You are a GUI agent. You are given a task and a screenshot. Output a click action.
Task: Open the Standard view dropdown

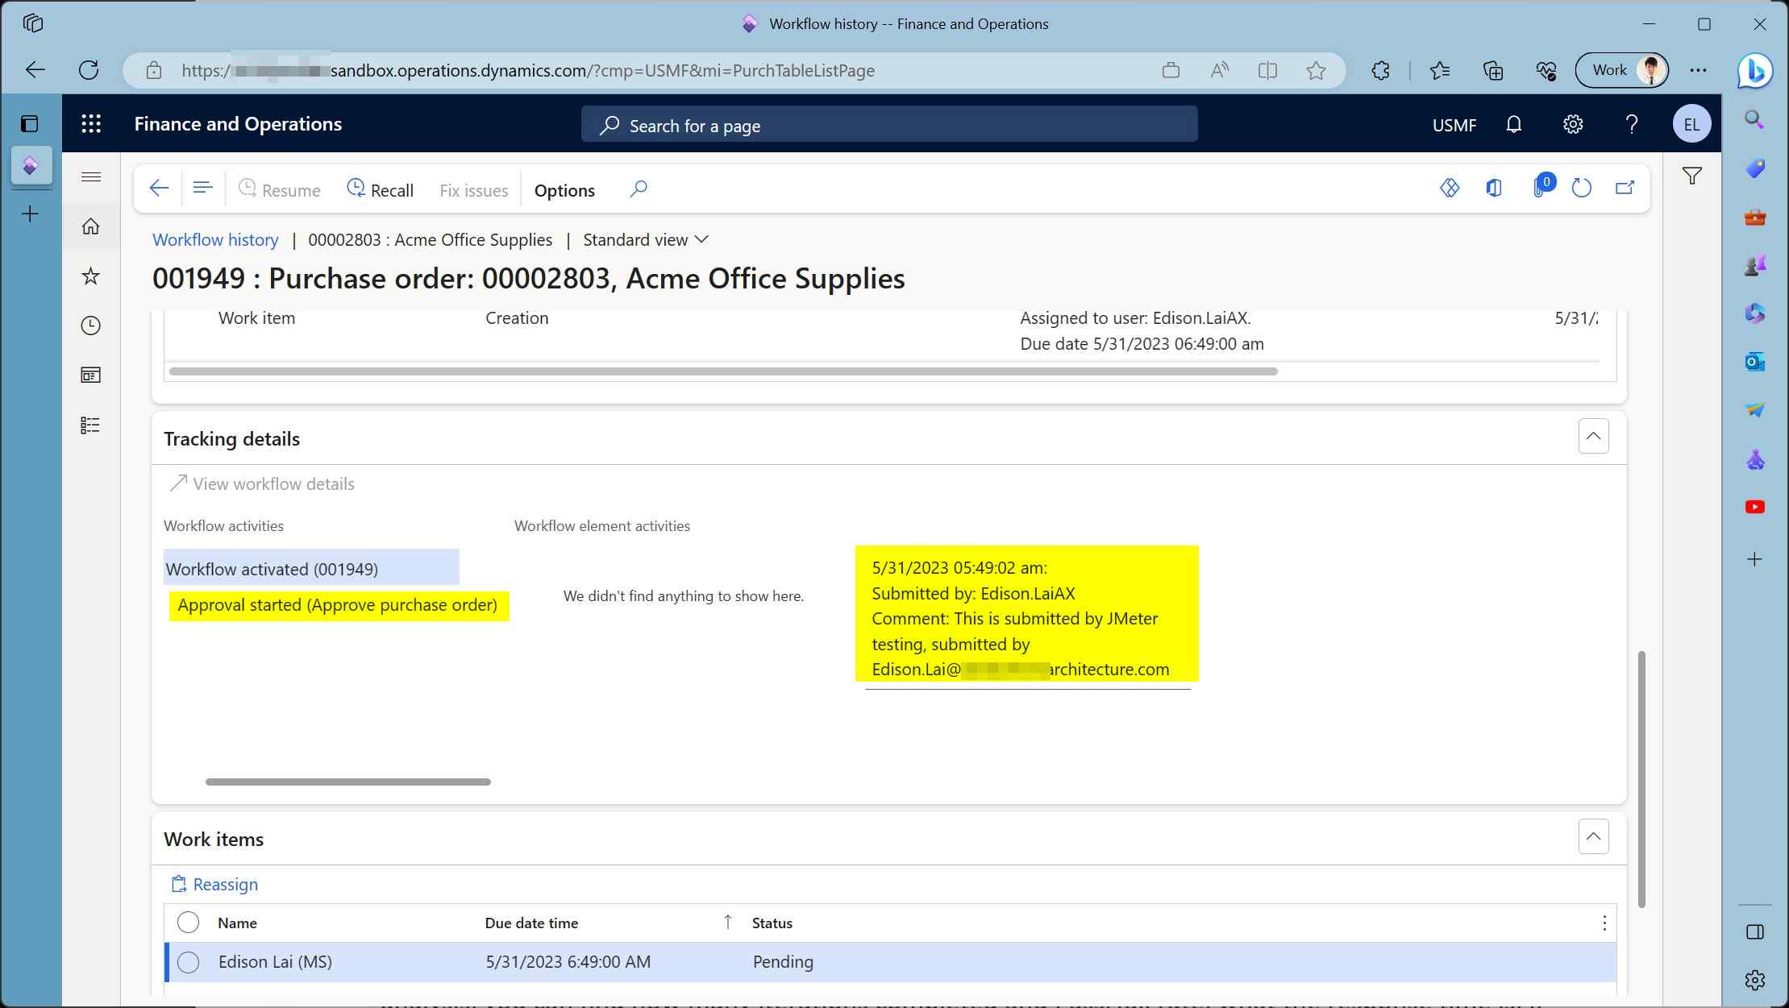pyautogui.click(x=646, y=240)
